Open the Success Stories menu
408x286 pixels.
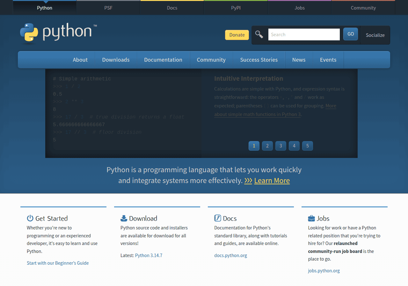[259, 60]
